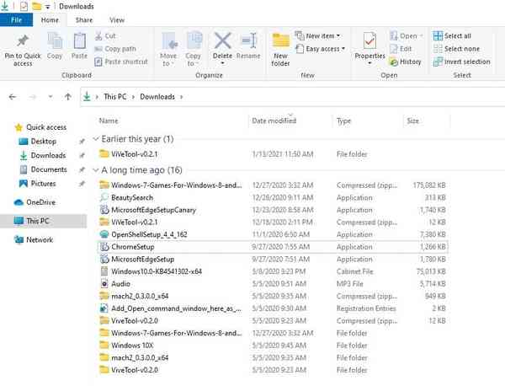Image resolution: width=505 pixels, height=386 pixels.
Task: Select This PC in navigation pane
Action: click(44, 221)
